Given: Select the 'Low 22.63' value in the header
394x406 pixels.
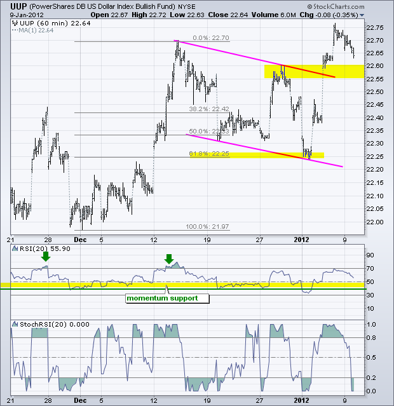Looking at the screenshot, I should 187,15.
